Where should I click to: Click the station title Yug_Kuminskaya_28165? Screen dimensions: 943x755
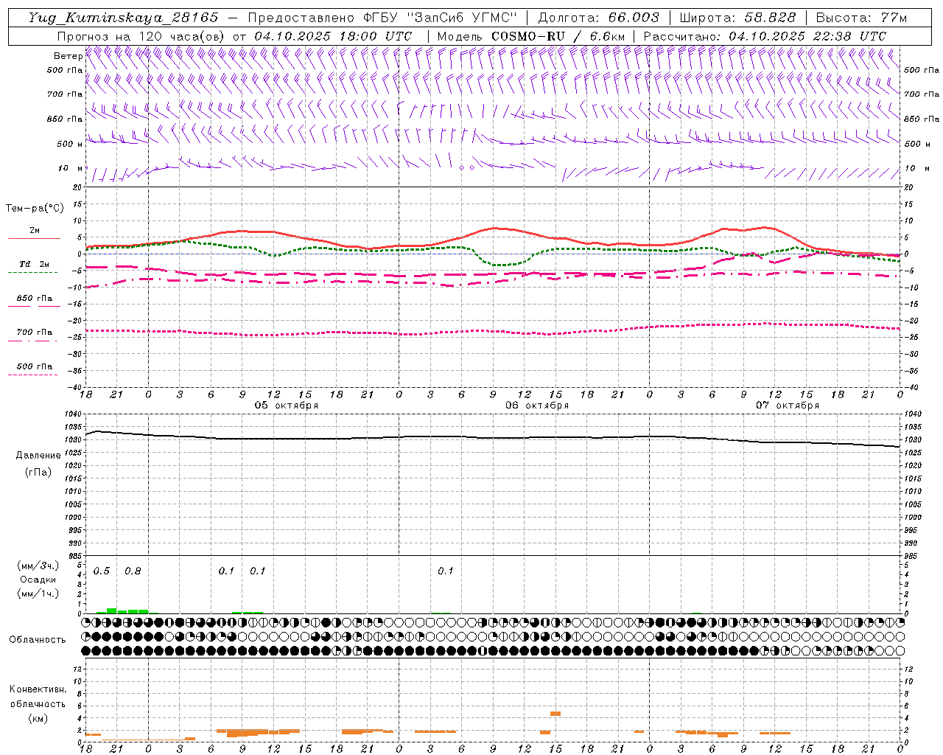point(123,18)
